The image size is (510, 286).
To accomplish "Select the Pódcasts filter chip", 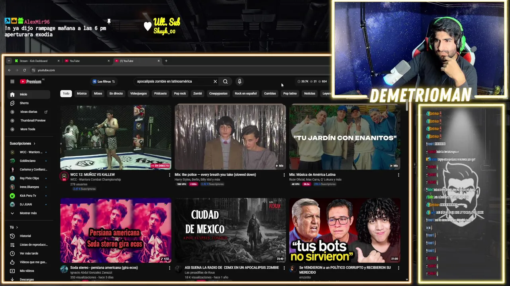I will pos(160,94).
